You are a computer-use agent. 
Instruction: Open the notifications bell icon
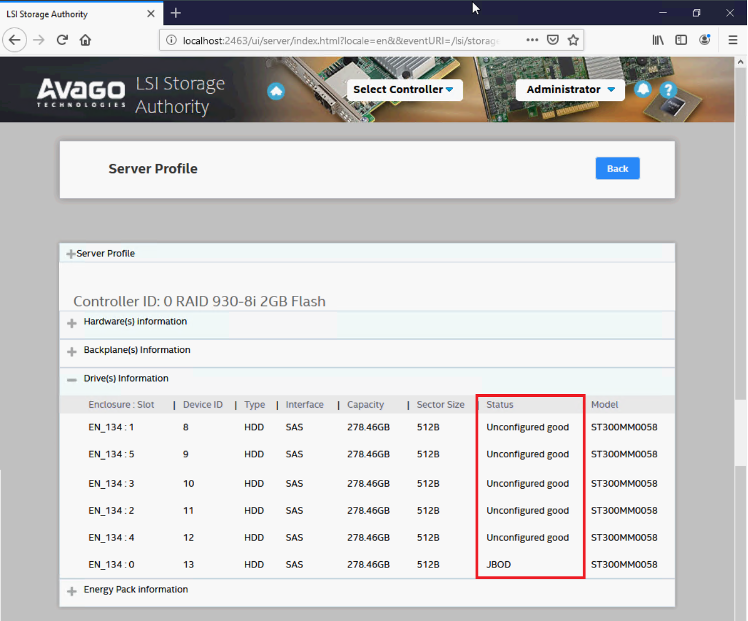tap(643, 89)
